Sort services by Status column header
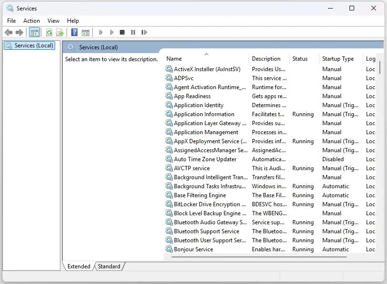The width and height of the screenshot is (387, 284). click(300, 59)
